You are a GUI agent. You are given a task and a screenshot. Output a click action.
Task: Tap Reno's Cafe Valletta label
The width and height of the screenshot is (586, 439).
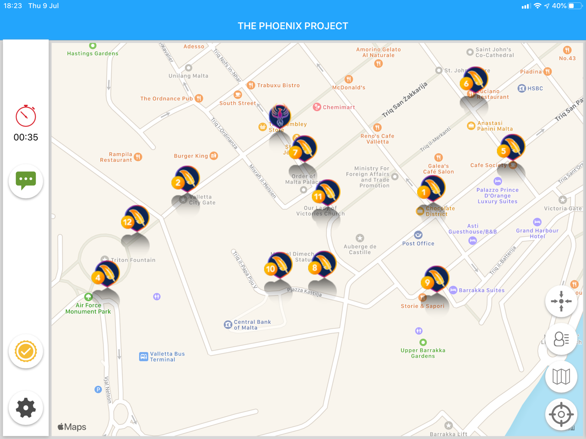tap(377, 139)
